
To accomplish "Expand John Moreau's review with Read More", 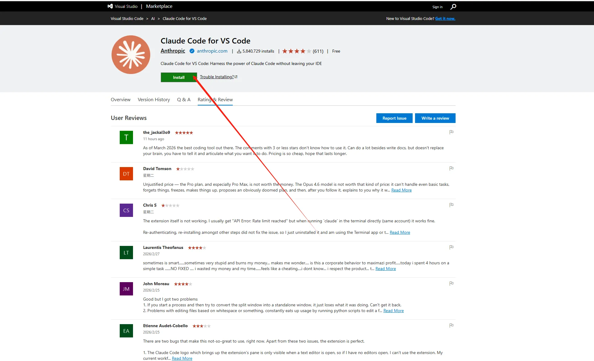I will pyautogui.click(x=393, y=311).
